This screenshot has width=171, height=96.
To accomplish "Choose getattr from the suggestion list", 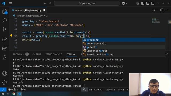I will tap(124, 47).
